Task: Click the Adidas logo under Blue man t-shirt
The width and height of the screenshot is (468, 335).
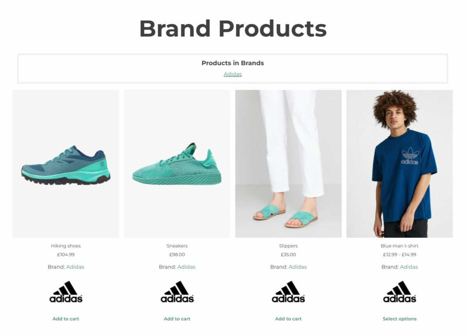Action: [400, 292]
